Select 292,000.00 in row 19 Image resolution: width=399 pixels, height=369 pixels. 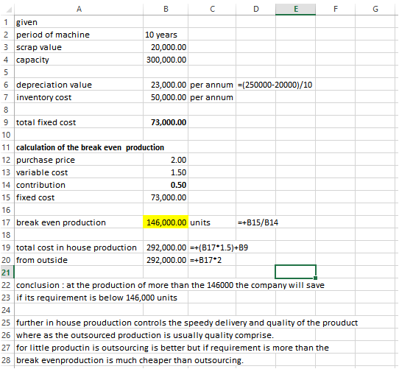[x=166, y=247]
